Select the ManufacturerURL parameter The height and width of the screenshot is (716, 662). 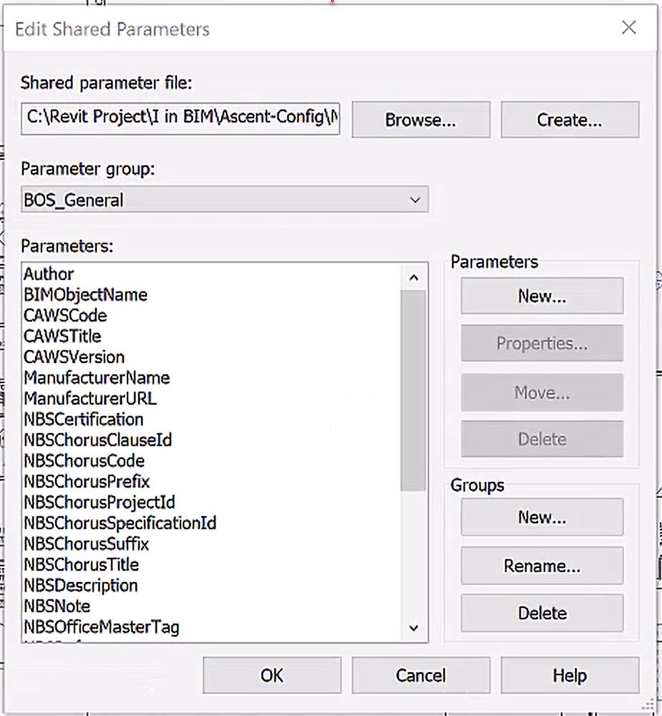(x=90, y=399)
